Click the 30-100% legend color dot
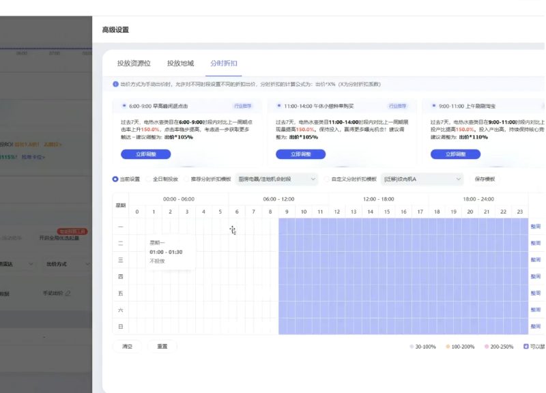 click(412, 347)
